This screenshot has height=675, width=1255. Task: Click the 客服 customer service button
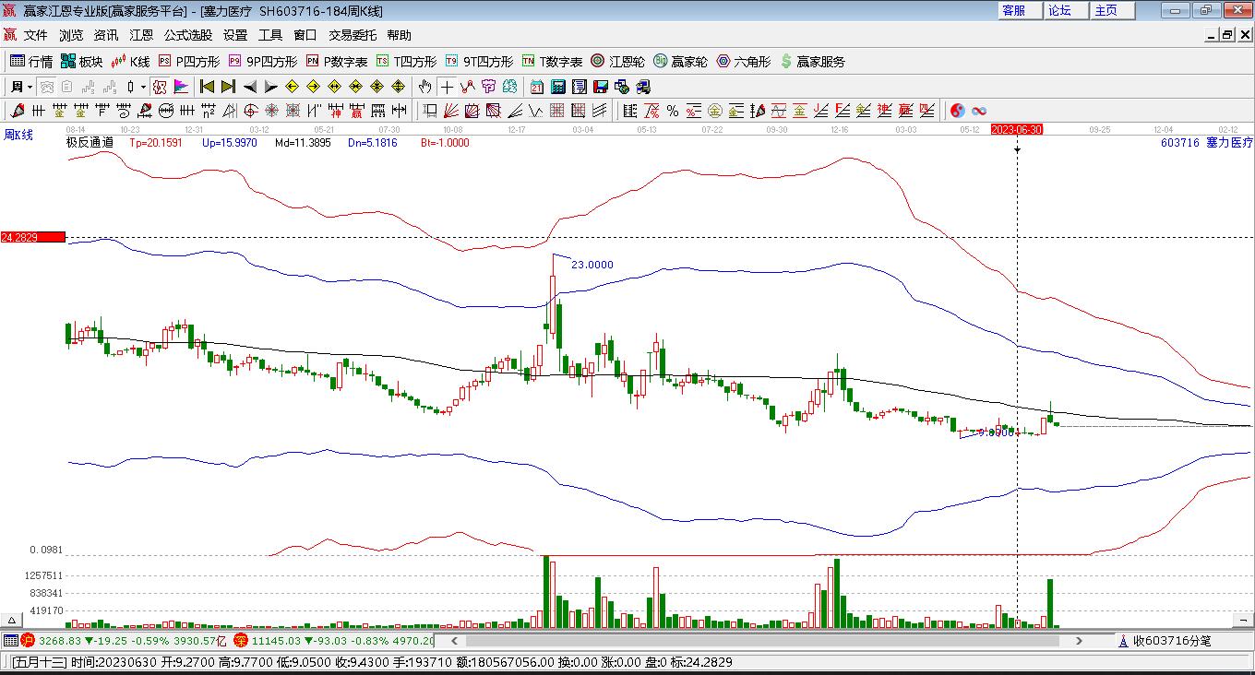click(1013, 10)
